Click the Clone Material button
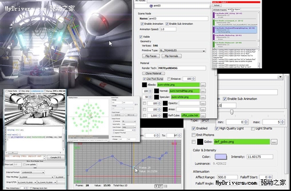This screenshot has width=291, height=191. (x=153, y=73)
